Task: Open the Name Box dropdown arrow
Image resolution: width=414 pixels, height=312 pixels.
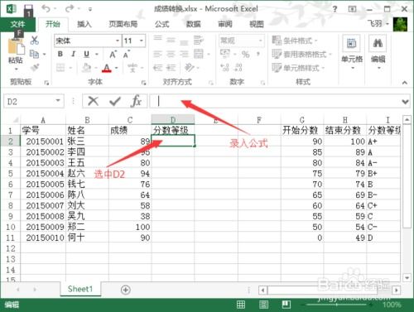Action: tap(58, 101)
